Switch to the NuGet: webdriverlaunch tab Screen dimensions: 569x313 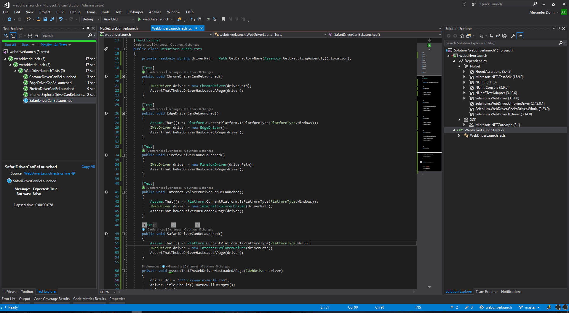(x=119, y=28)
